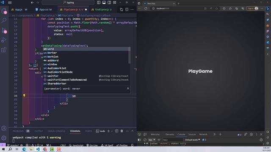Close the suggestion details with the X
The width and height of the screenshot is (271, 152).
128,88
